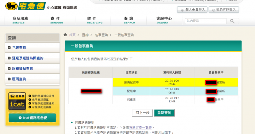Image resolution: width=255 pixels, height=134 pixels.
Task: Open 包裹查詢 sidebar link
Action: [19, 48]
